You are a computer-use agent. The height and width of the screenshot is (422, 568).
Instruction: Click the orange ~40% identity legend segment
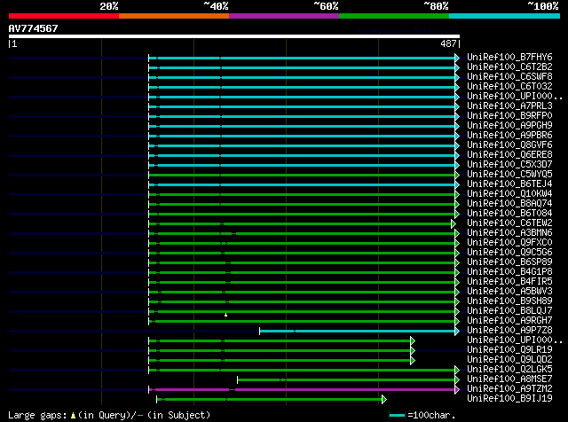pos(174,16)
